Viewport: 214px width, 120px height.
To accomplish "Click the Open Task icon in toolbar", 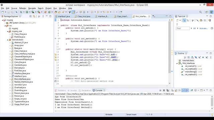I will tap(59, 12).
